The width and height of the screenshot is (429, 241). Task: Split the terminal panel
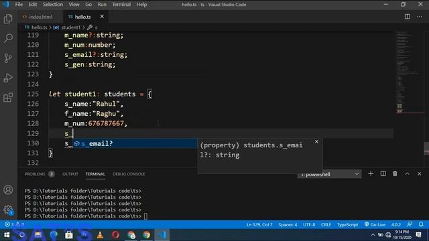pos(383,174)
